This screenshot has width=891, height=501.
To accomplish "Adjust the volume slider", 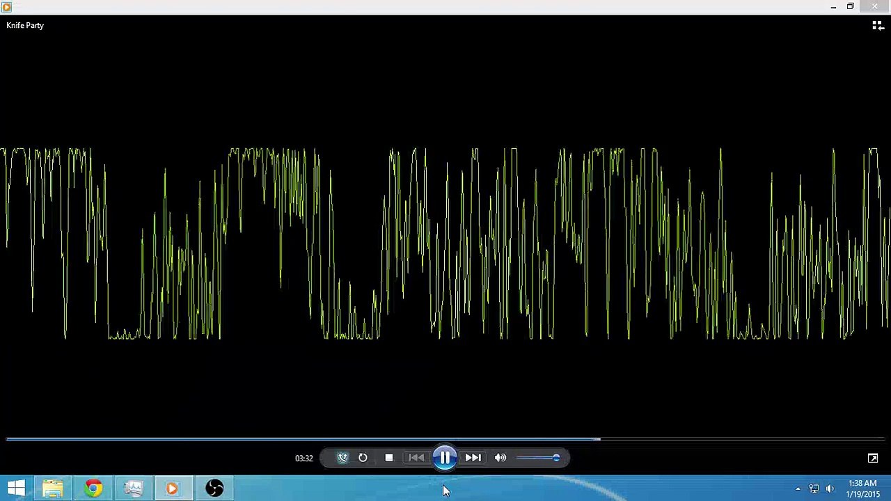I will tap(539, 458).
